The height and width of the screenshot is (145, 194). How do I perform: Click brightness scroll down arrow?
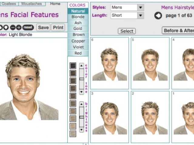pyautogui.click(x=82, y=130)
